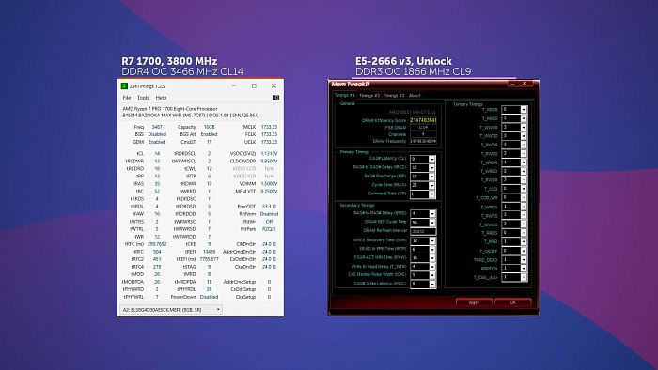Switch to Timings #1 tab in MemTweakIt
Image resolution: width=658 pixels, height=370 pixels.
coord(345,95)
